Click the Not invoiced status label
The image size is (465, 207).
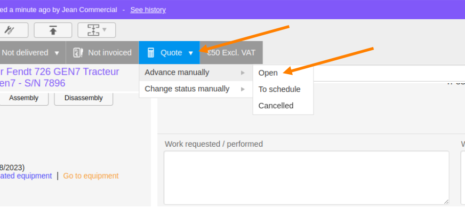(110, 53)
